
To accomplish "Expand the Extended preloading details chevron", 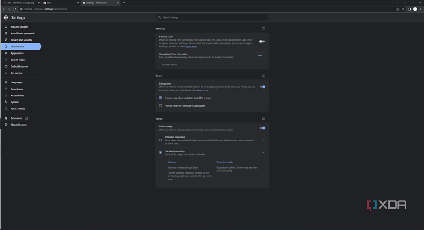I will 263,140.
